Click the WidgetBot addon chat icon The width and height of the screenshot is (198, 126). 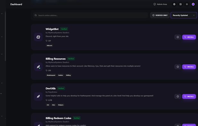(38, 37)
